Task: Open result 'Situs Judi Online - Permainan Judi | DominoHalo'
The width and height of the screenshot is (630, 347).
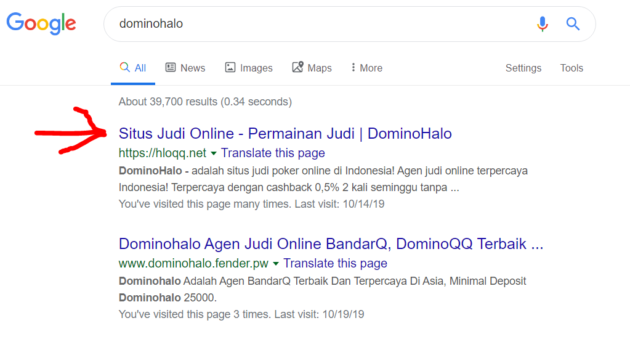Action: tap(285, 134)
